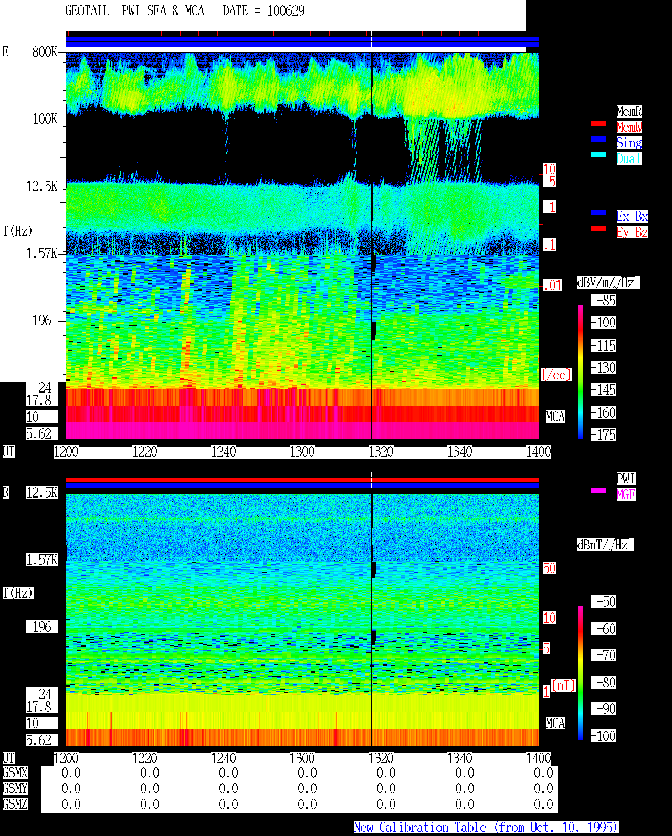Viewport: 672px width, 836px height.
Task: Click the magnetic panel '1240' UT time label
Action: (x=224, y=758)
